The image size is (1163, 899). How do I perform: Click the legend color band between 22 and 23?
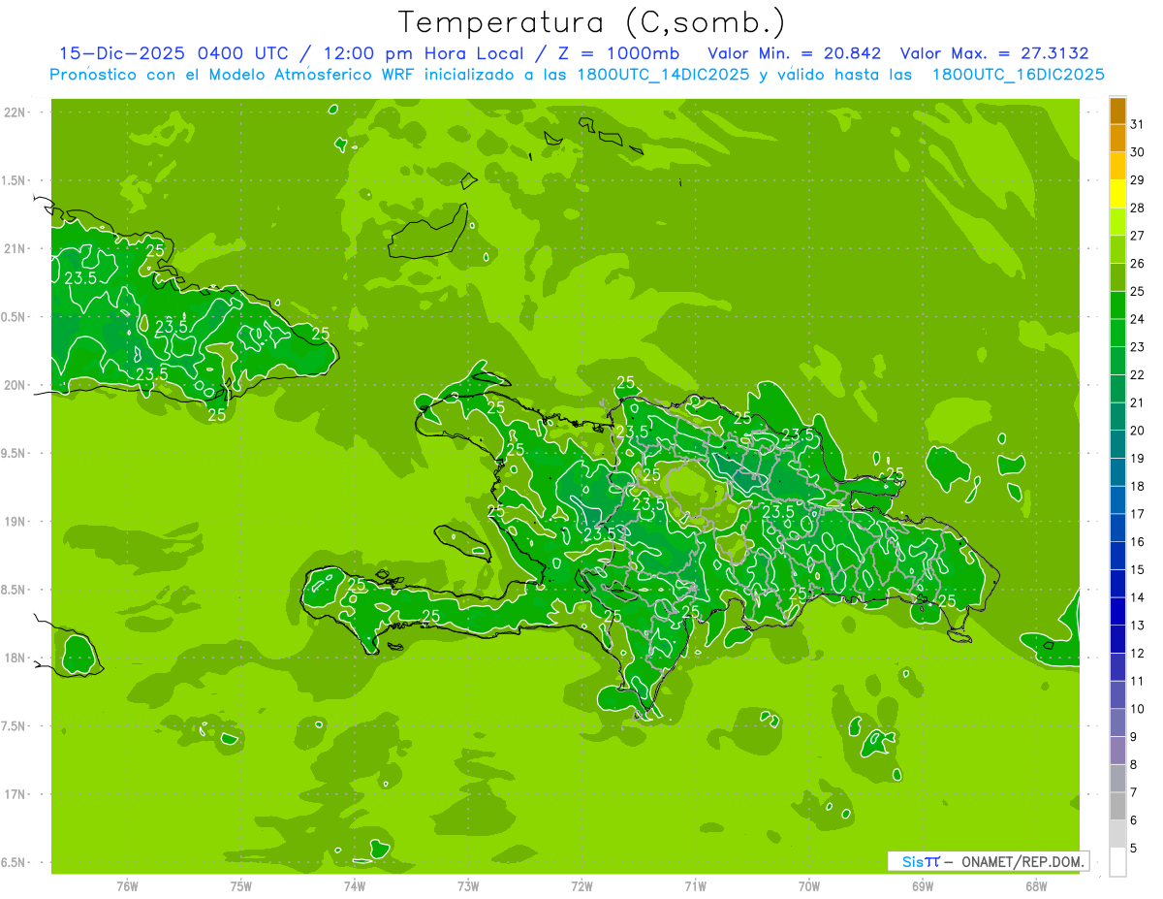click(x=1117, y=361)
